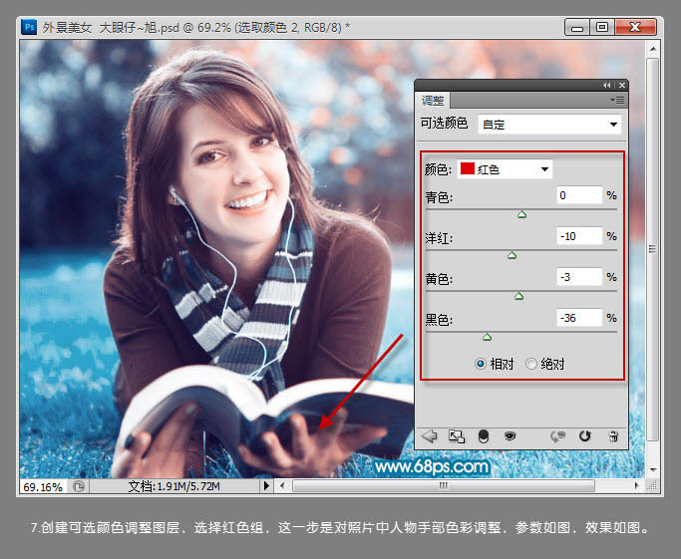Image resolution: width=681 pixels, height=559 pixels.
Task: Click the 洋红 percentage input field
Action: (579, 236)
